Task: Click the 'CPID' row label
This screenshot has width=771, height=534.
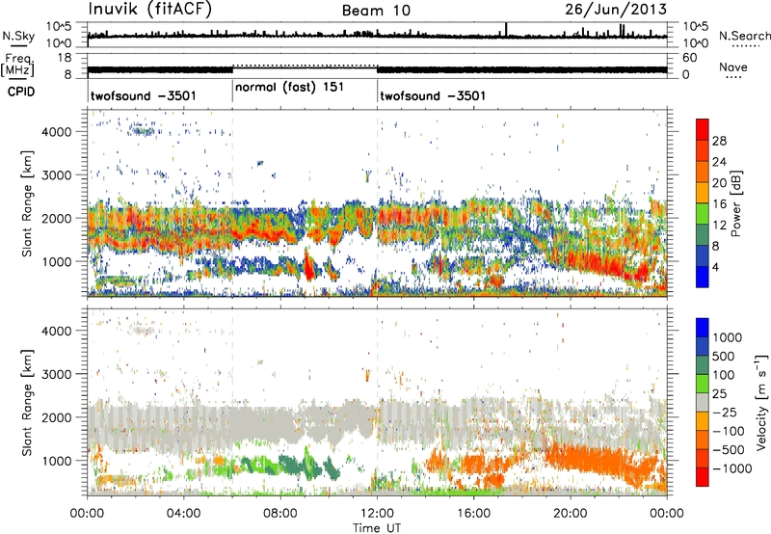Action: point(21,92)
